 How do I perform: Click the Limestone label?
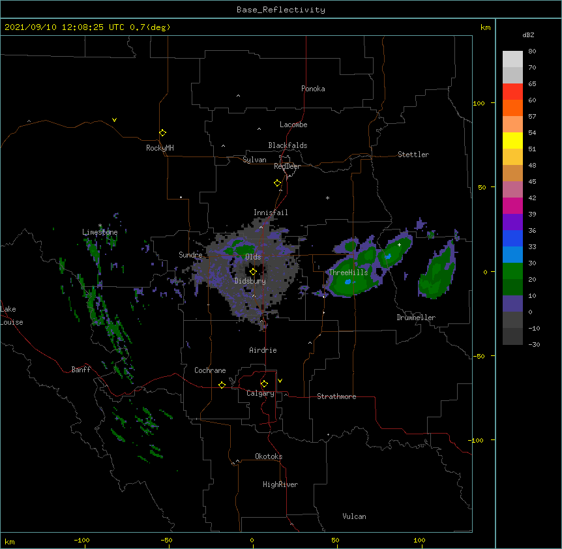pos(100,232)
